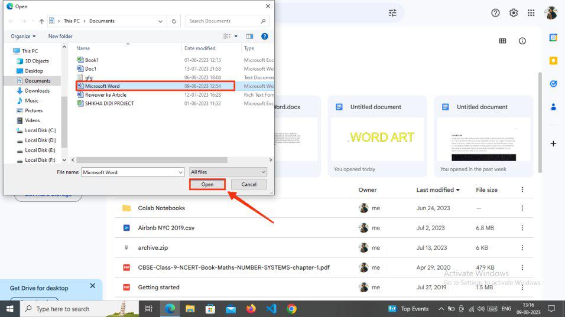565x317 pixels.
Task: Open Drive support help icon
Action: (x=495, y=13)
